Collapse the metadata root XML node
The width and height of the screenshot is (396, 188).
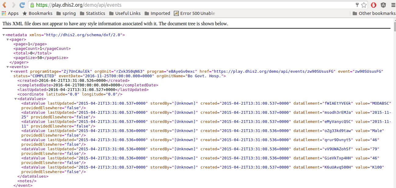(x=4, y=35)
